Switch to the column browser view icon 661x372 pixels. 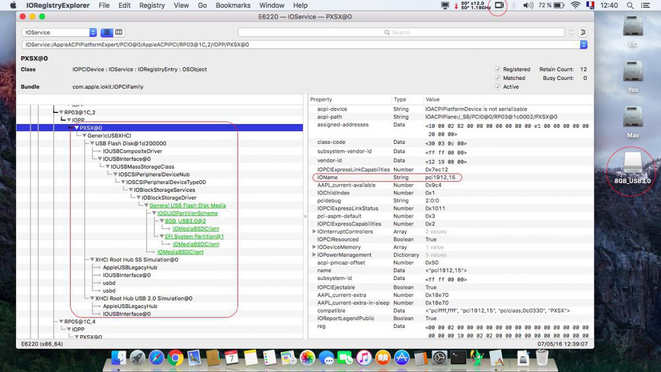(x=119, y=33)
